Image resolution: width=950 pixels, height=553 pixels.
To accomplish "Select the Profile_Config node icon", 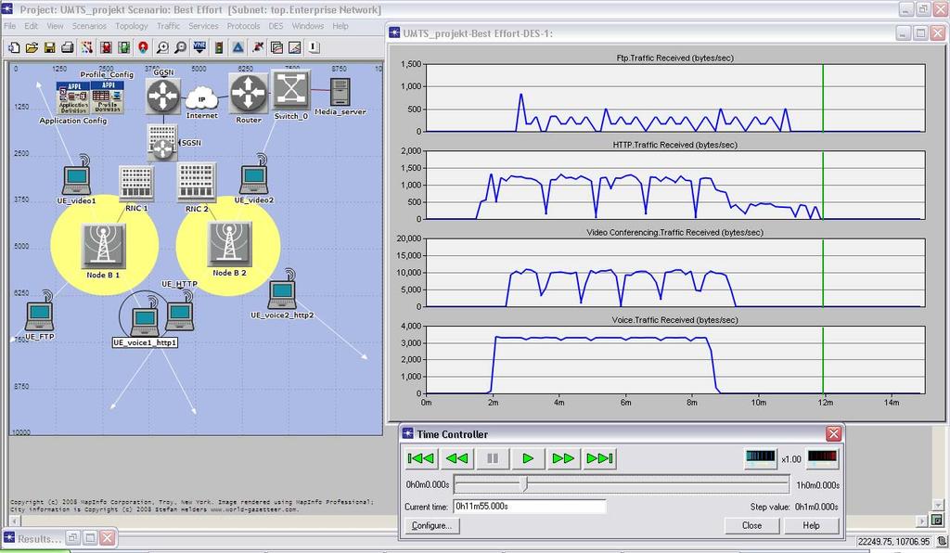I will click(x=108, y=97).
